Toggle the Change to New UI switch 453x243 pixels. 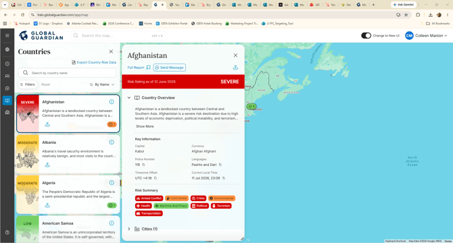(x=366, y=36)
